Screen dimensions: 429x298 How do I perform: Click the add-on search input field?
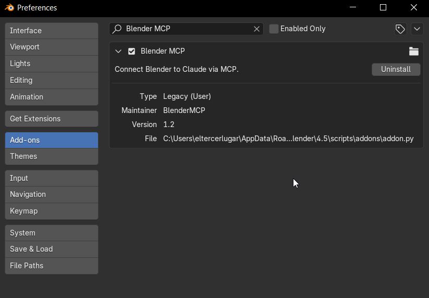click(188, 29)
